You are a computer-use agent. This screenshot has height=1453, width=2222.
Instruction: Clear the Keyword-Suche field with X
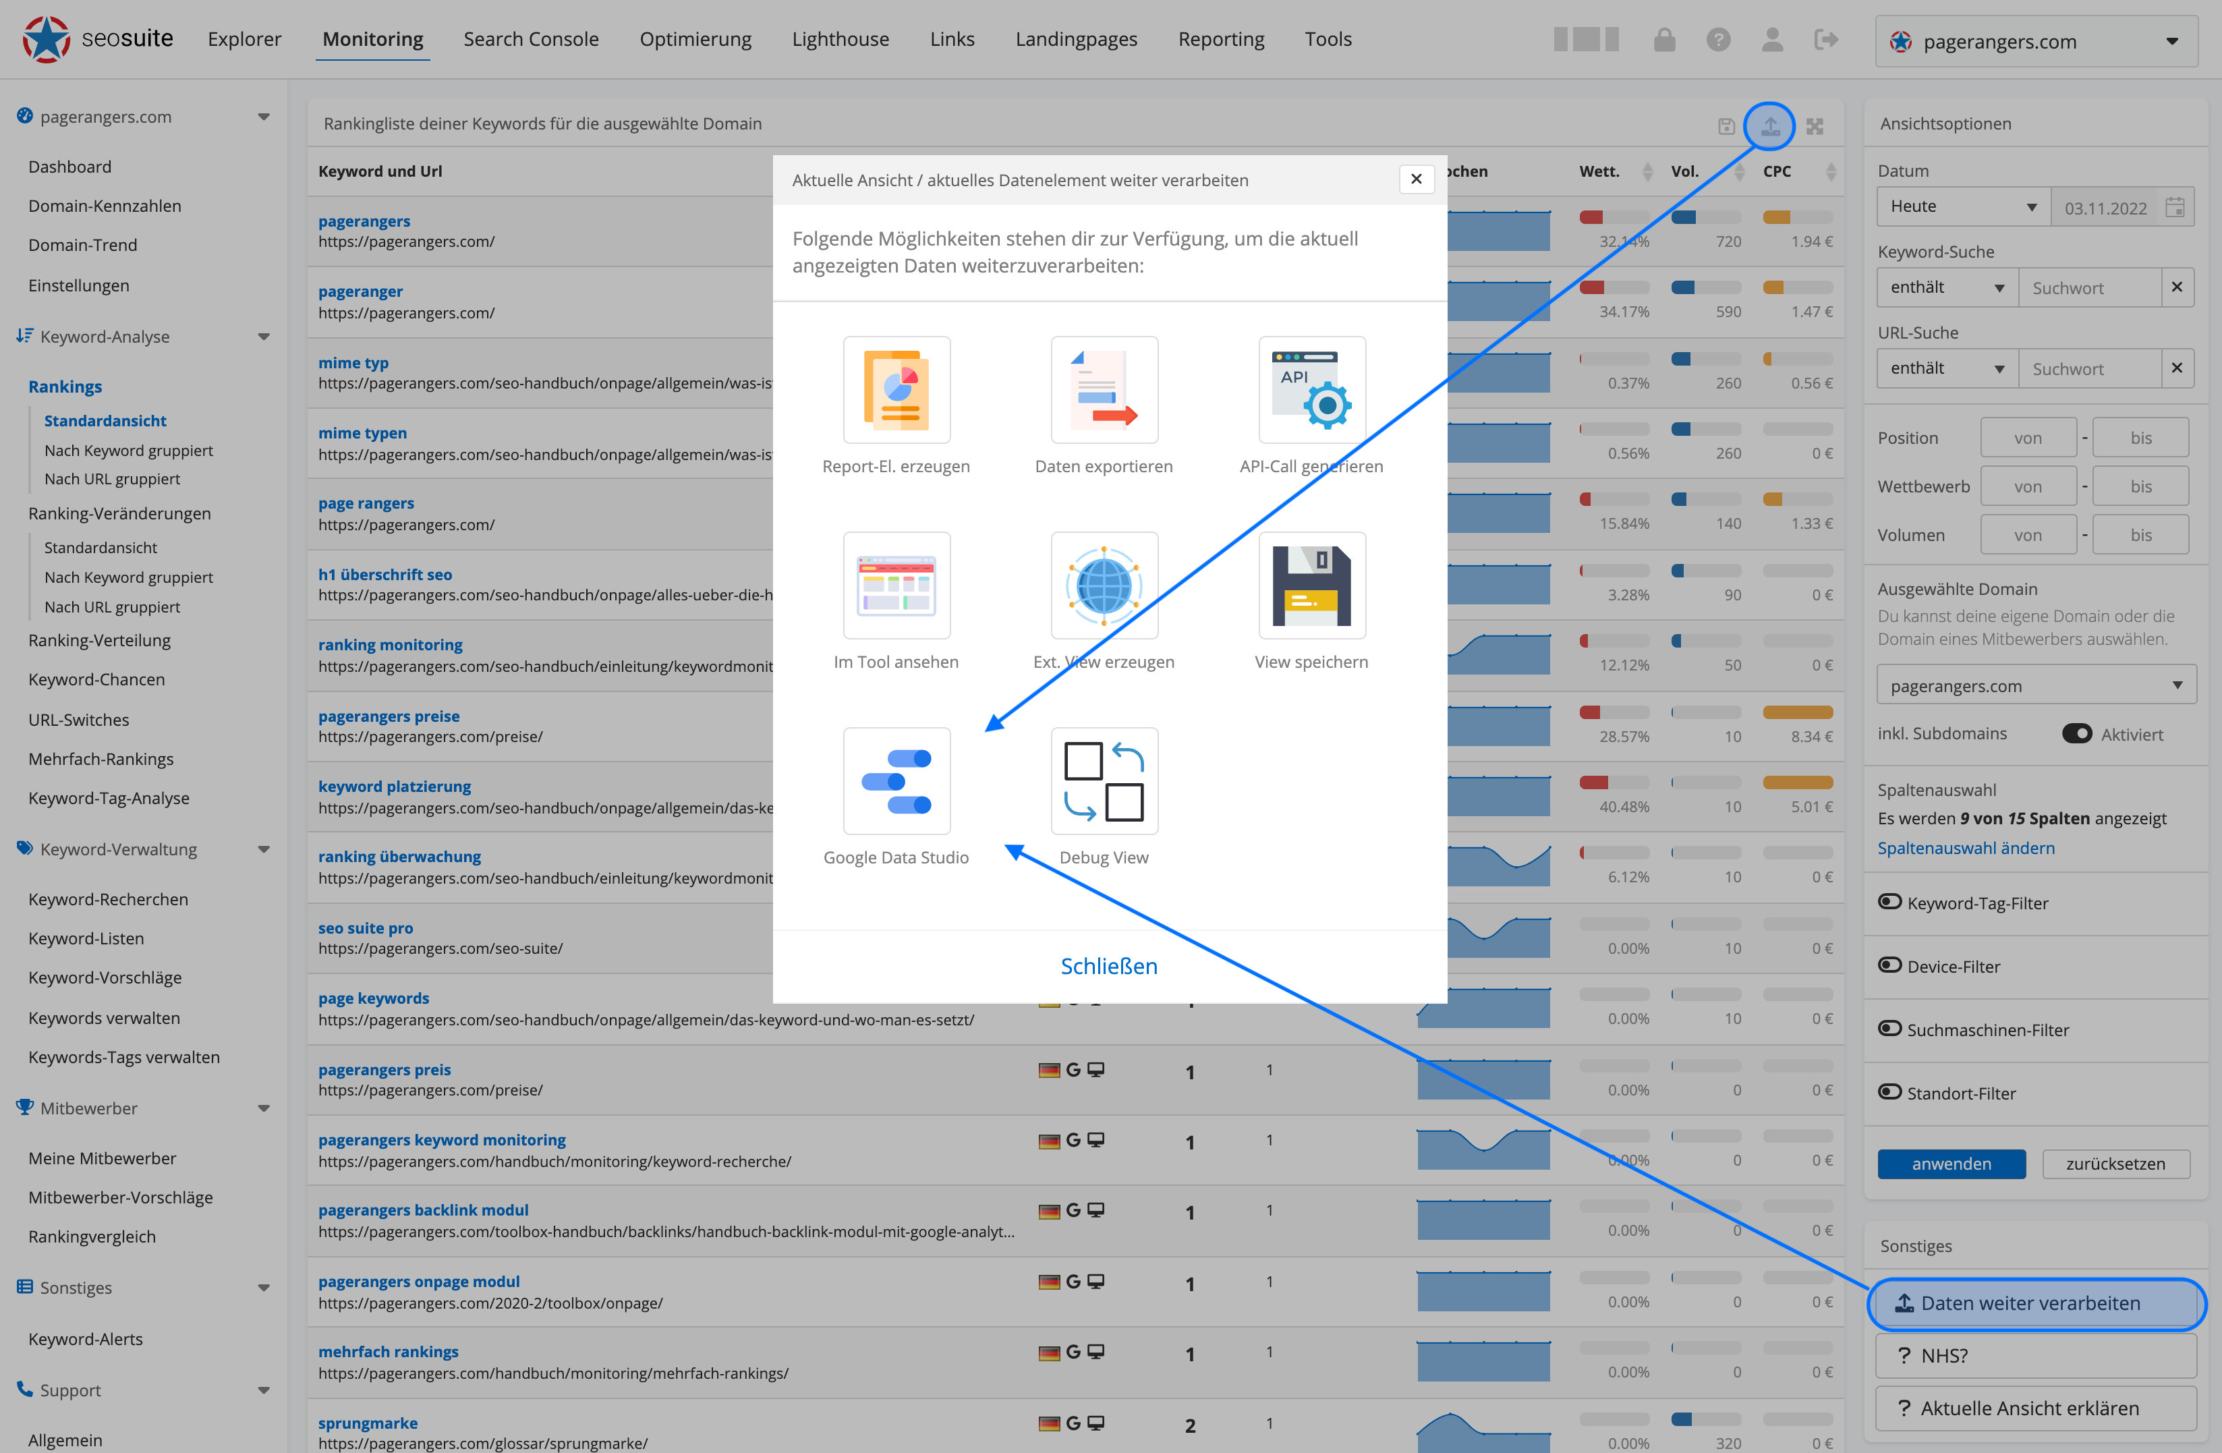coord(2177,287)
